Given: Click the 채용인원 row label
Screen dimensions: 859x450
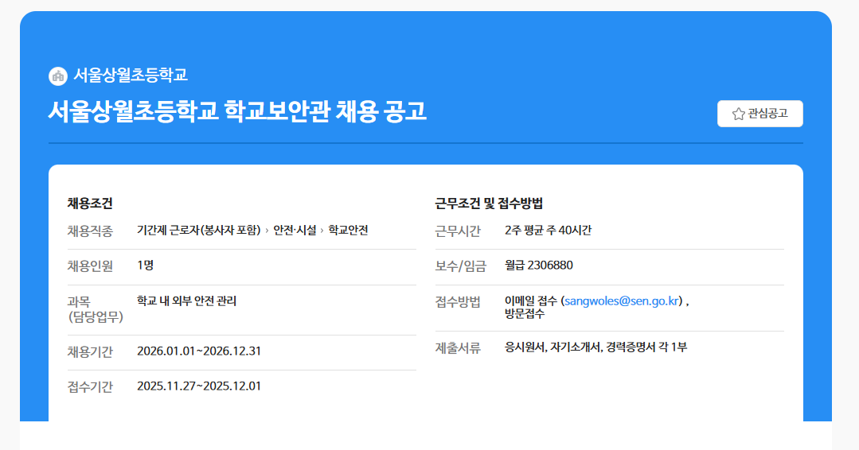Looking at the screenshot, I should pos(90,266).
